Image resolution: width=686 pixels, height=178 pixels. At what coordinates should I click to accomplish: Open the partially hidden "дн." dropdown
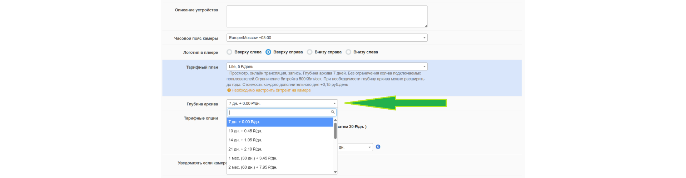(x=355, y=147)
